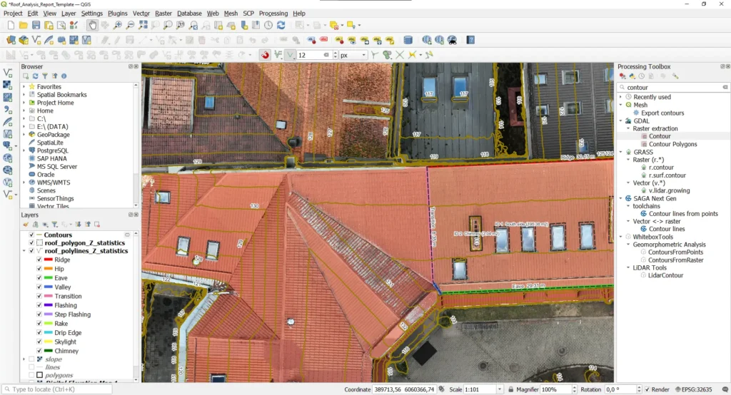
Task: Uncheck the Eave legend class
Action: [x=39, y=277]
